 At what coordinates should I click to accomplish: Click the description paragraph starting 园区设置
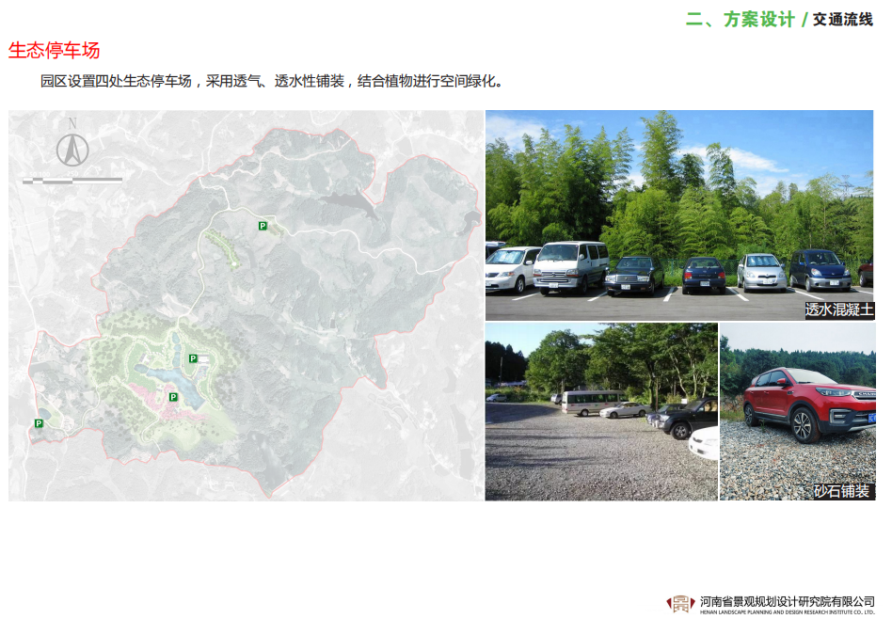point(273,81)
